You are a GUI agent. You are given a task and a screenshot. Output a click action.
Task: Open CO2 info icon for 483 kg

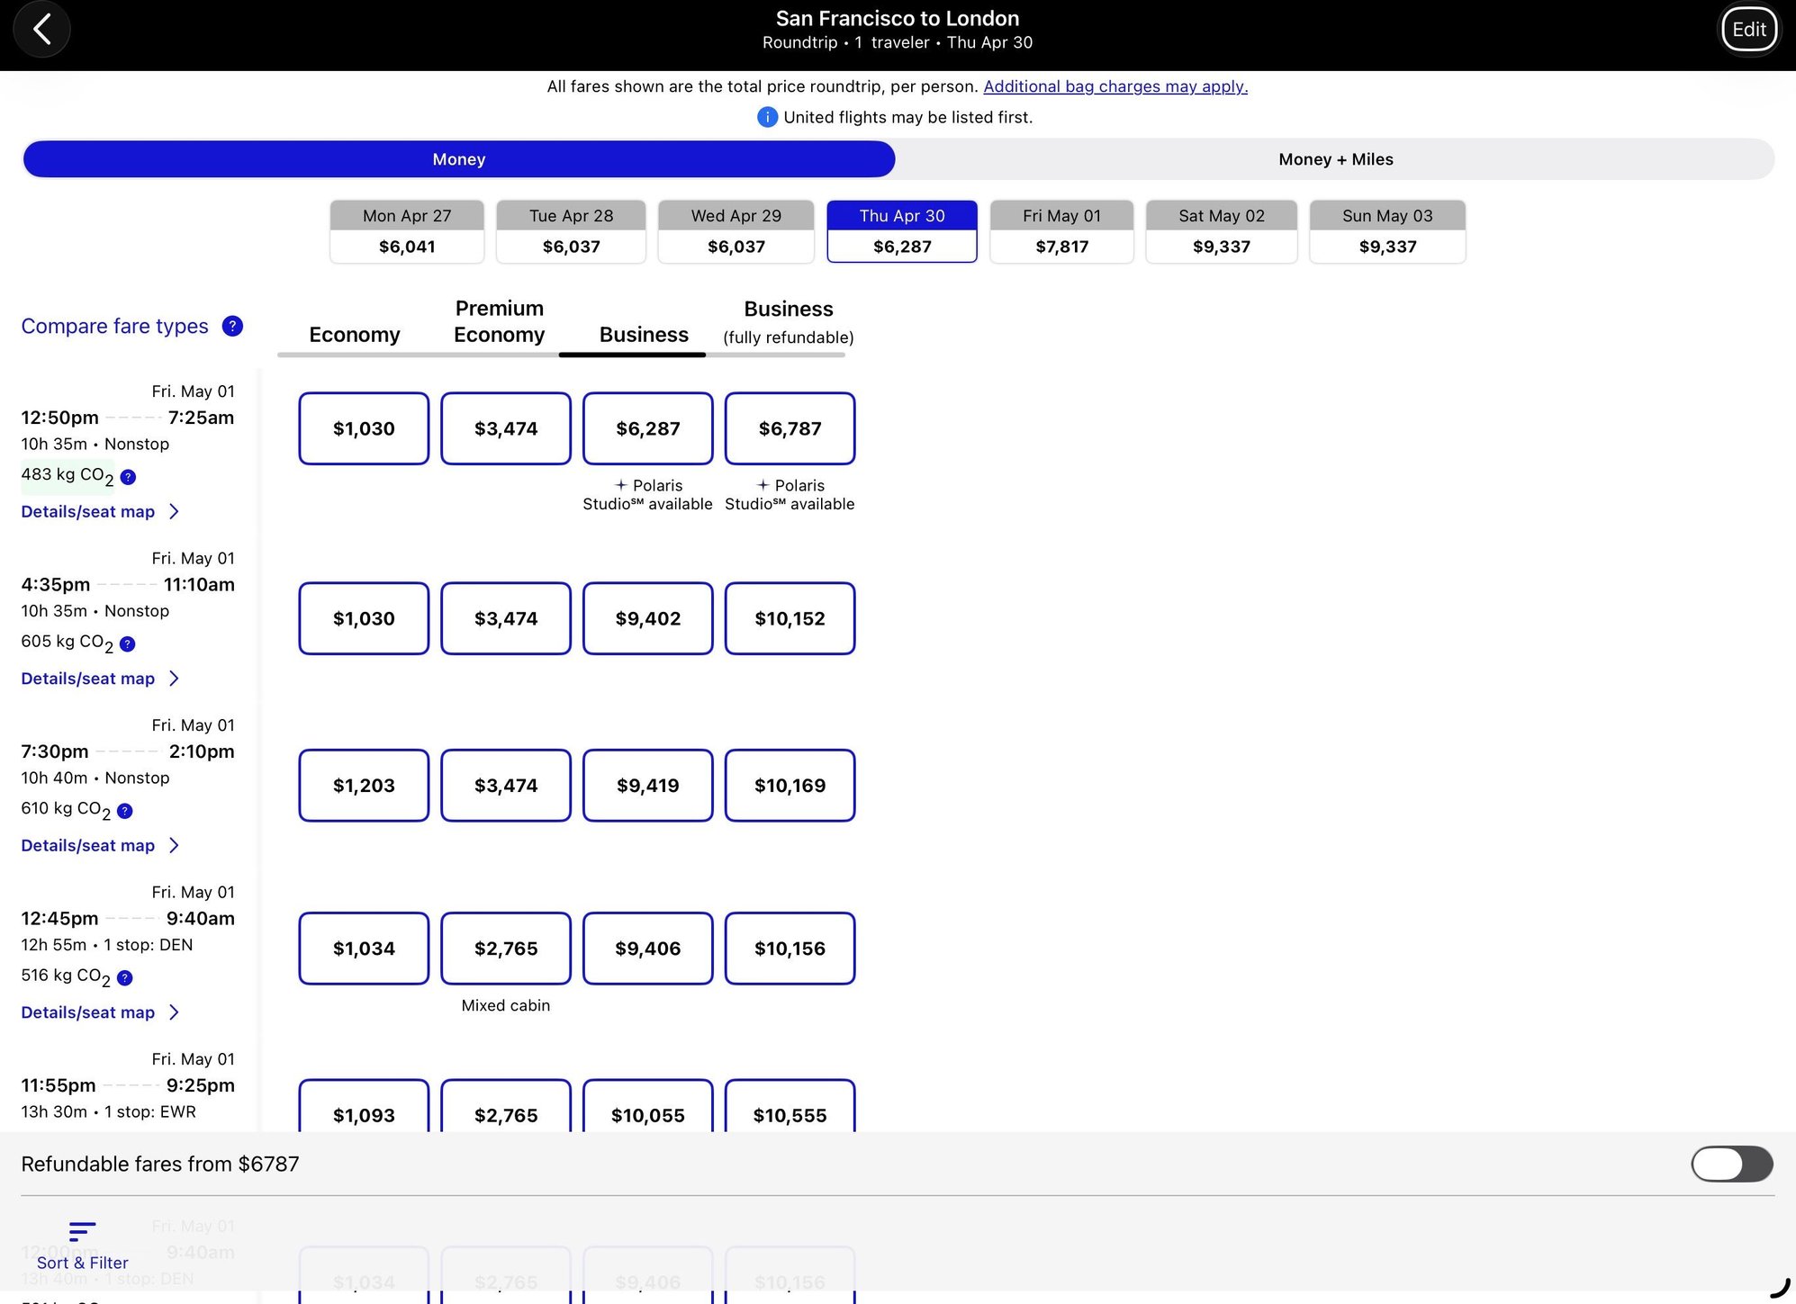(128, 477)
